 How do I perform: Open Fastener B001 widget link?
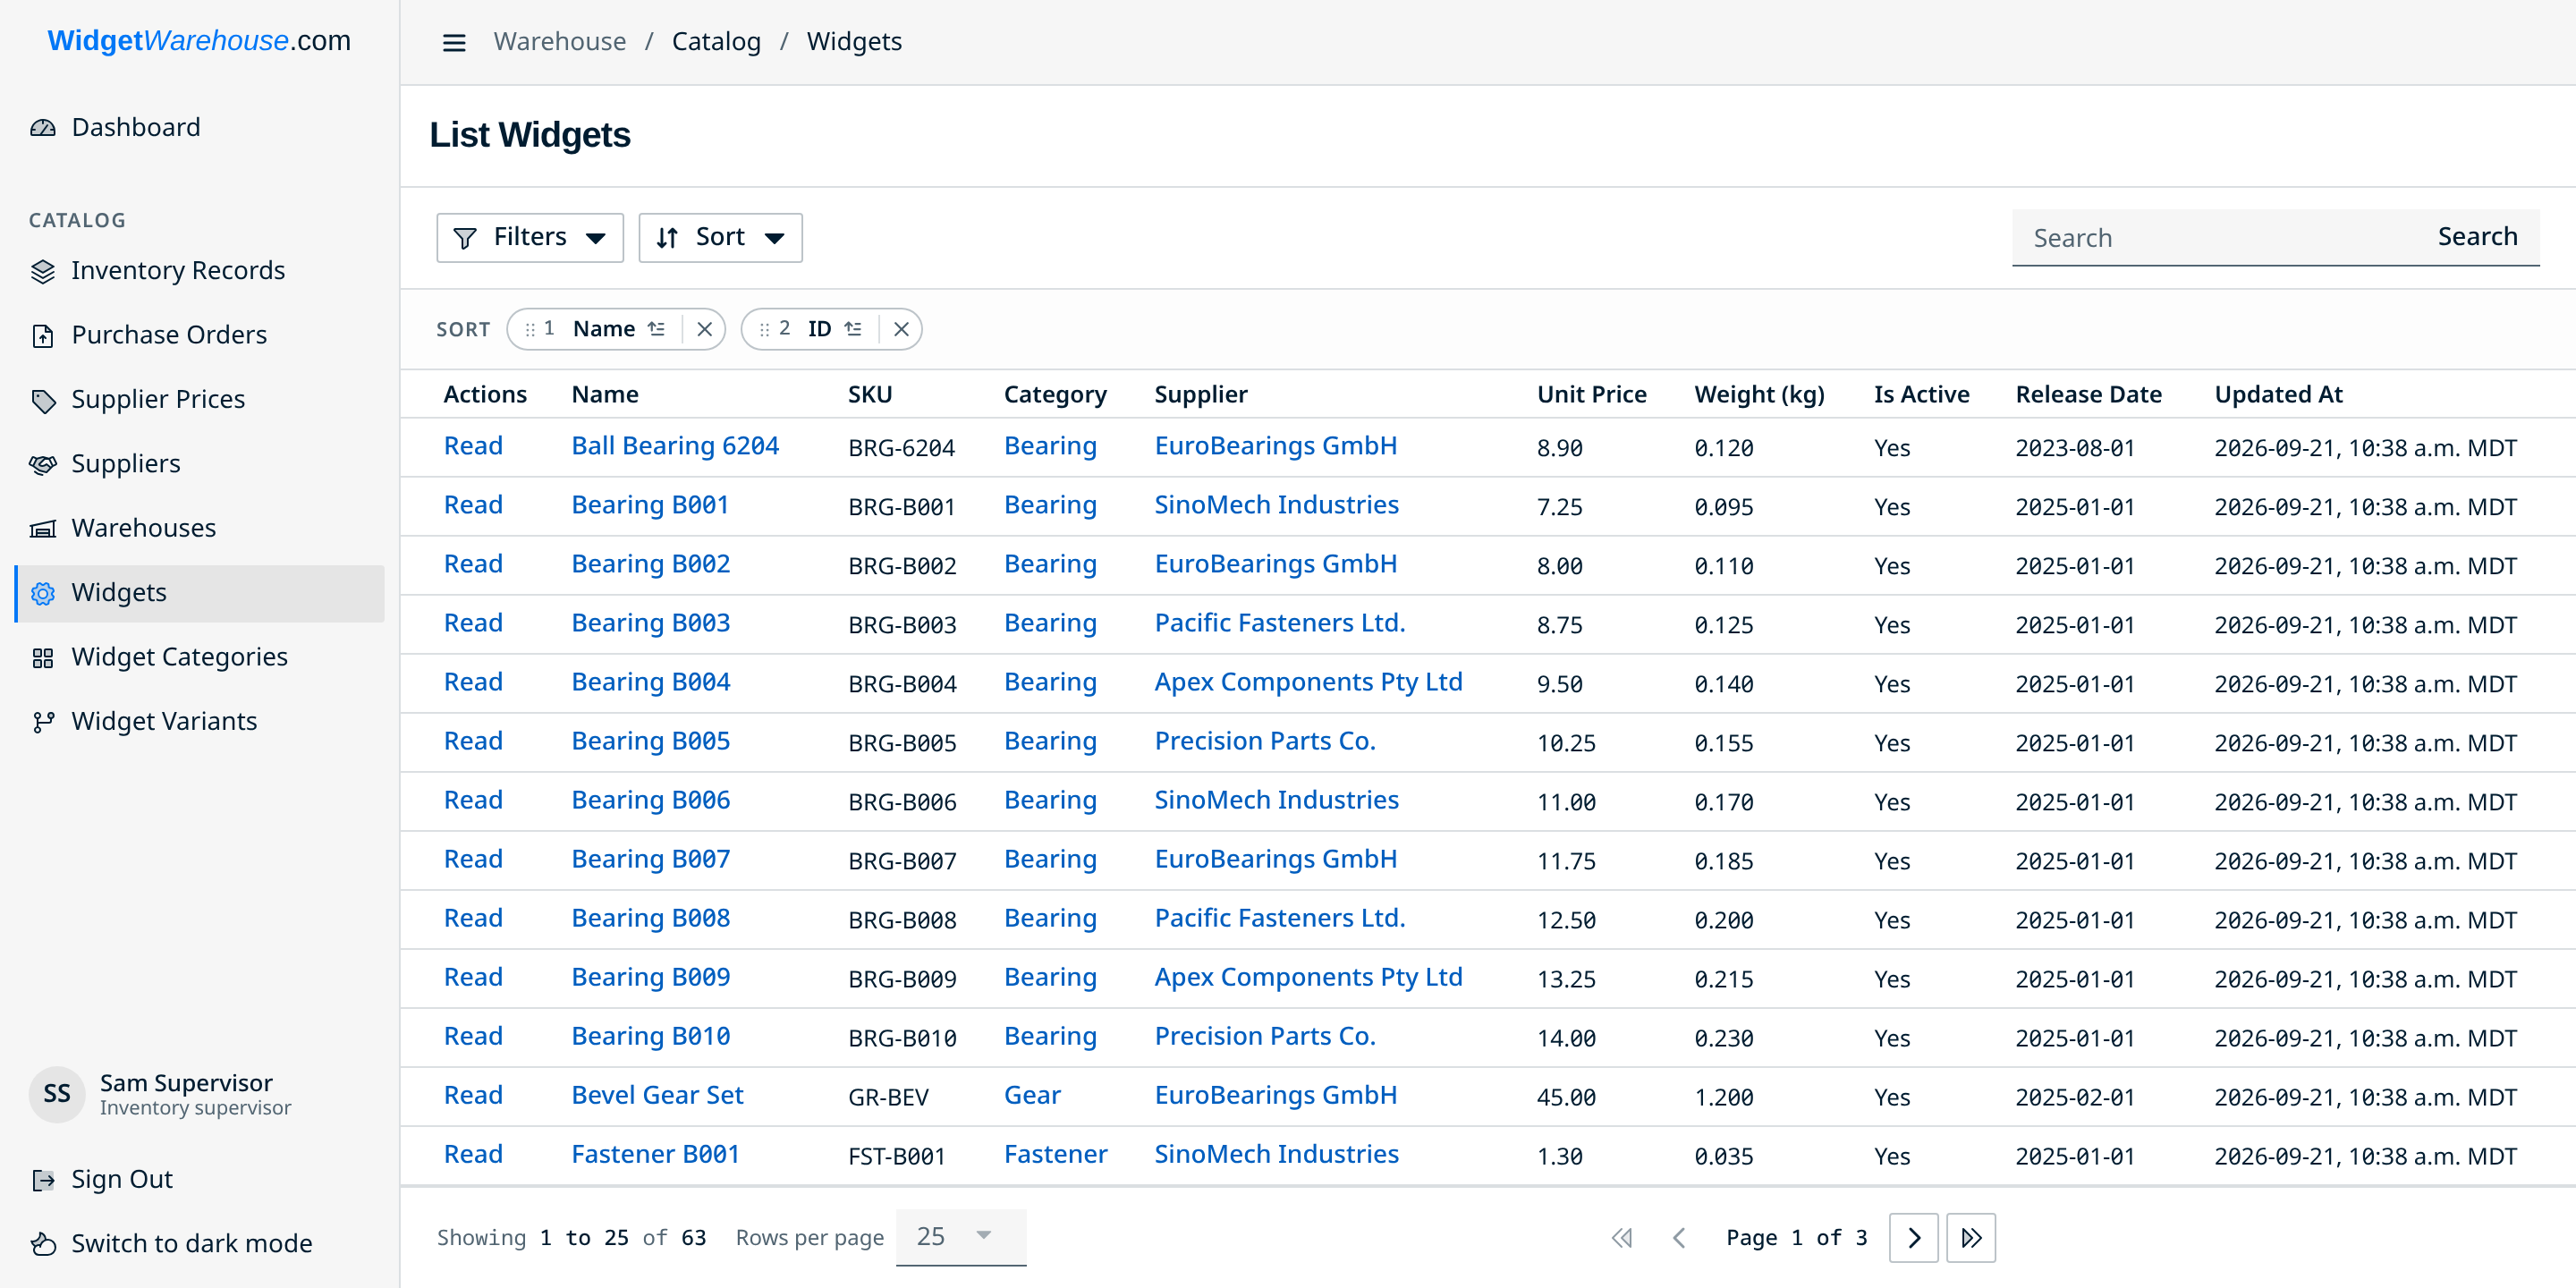click(x=655, y=1154)
